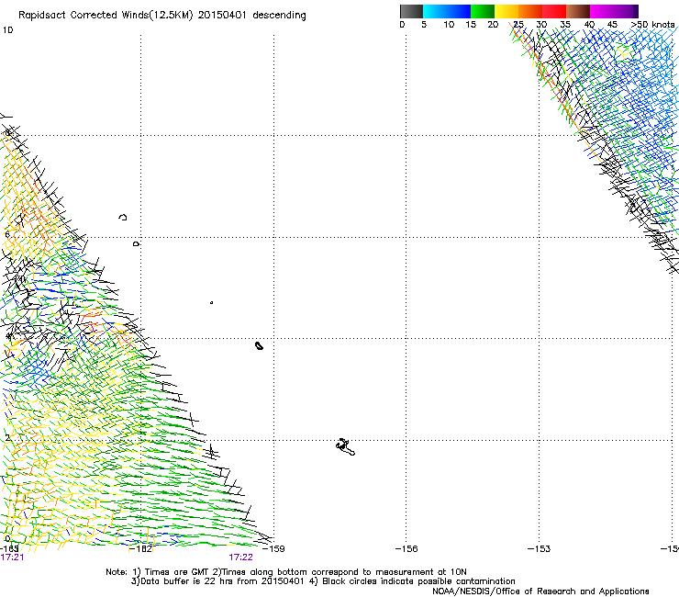
Task: Select the cyan legend color segment
Action: [435, 11]
